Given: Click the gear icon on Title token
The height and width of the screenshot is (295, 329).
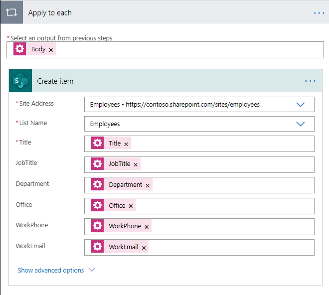Looking at the screenshot, I should point(97,143).
